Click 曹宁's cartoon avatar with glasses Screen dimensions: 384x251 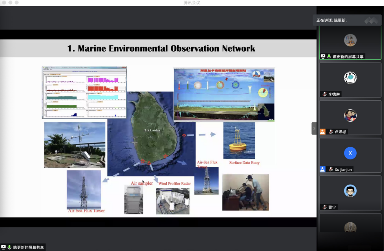pos(350,191)
